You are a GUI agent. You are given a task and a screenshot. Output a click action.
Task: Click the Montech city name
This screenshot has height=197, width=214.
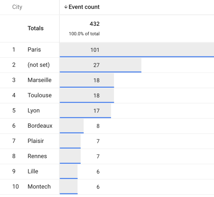pyautogui.click(x=39, y=187)
